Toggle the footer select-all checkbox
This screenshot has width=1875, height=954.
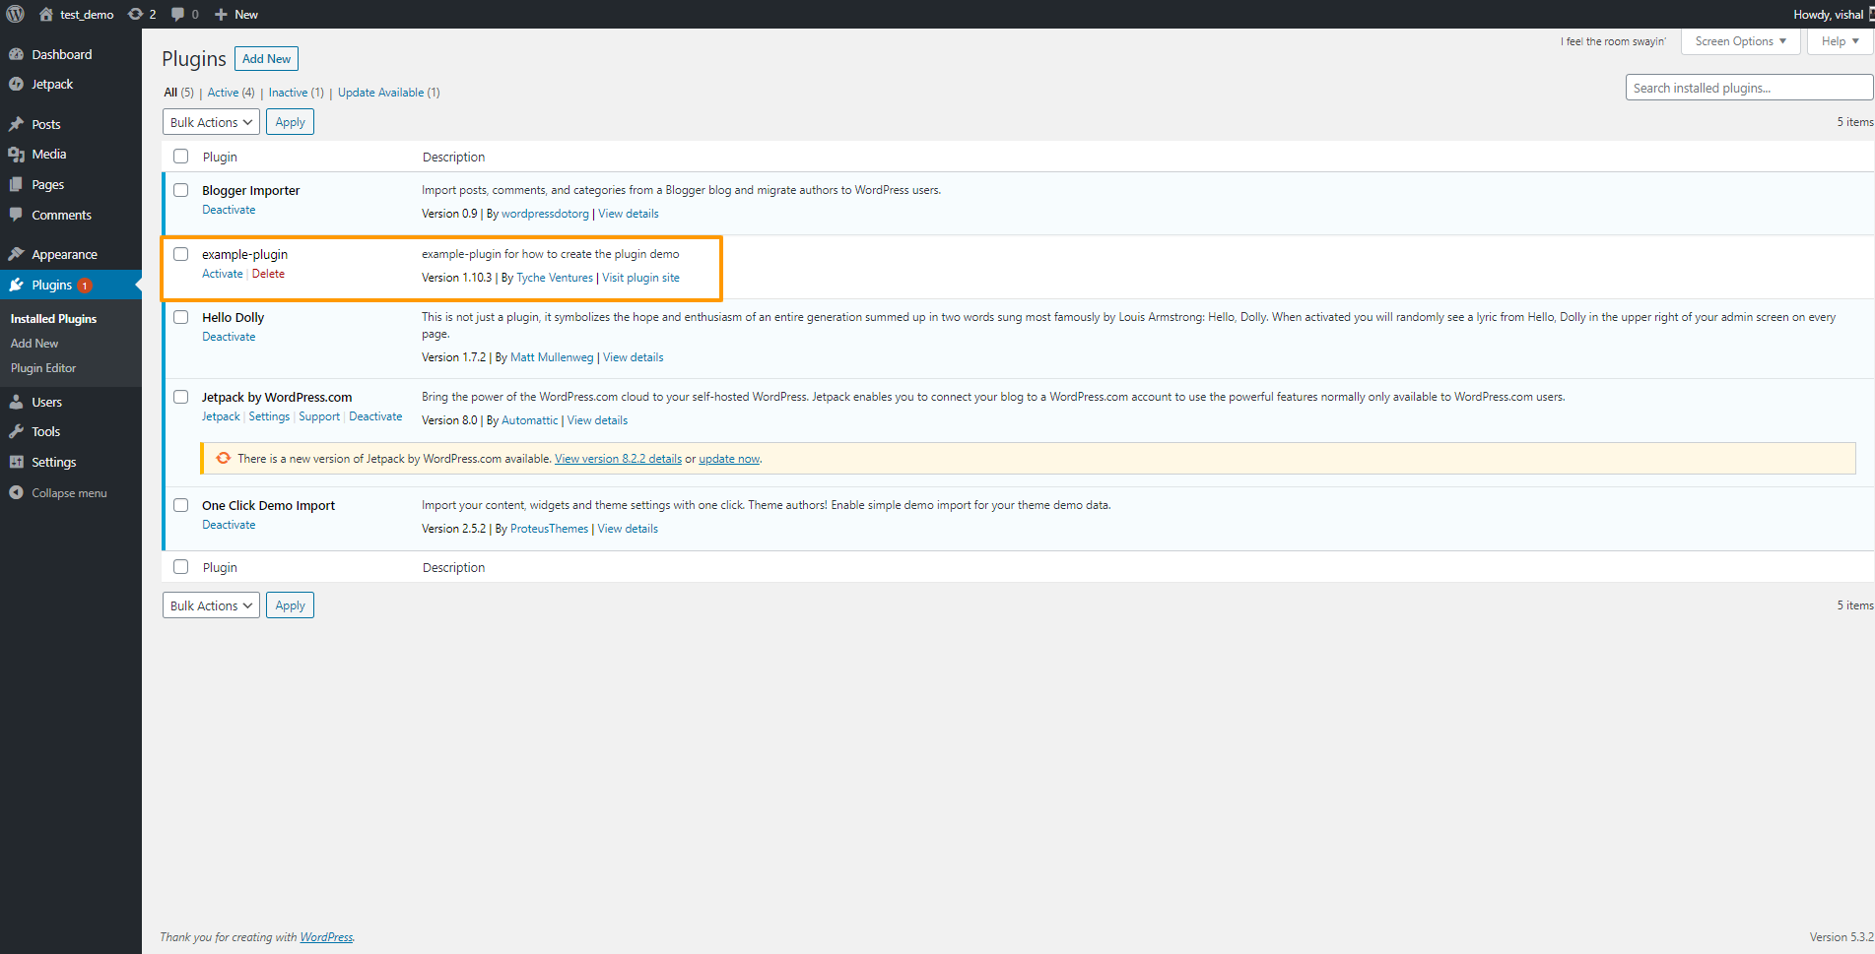pos(181,566)
